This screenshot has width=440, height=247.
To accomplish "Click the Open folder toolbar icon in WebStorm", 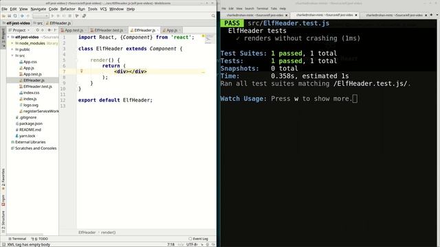I will click(3, 16).
